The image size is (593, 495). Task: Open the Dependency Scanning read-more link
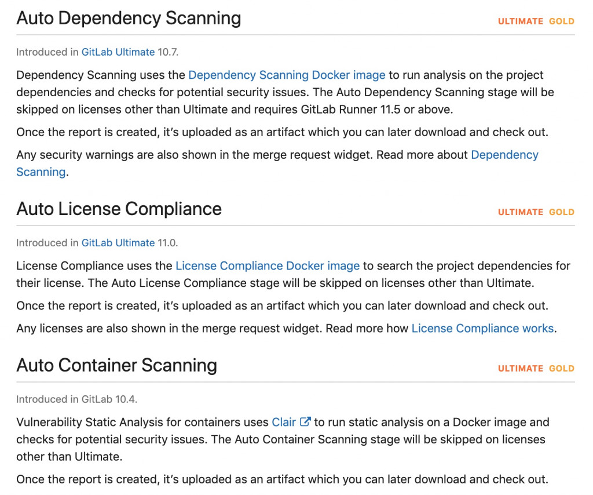(x=504, y=155)
